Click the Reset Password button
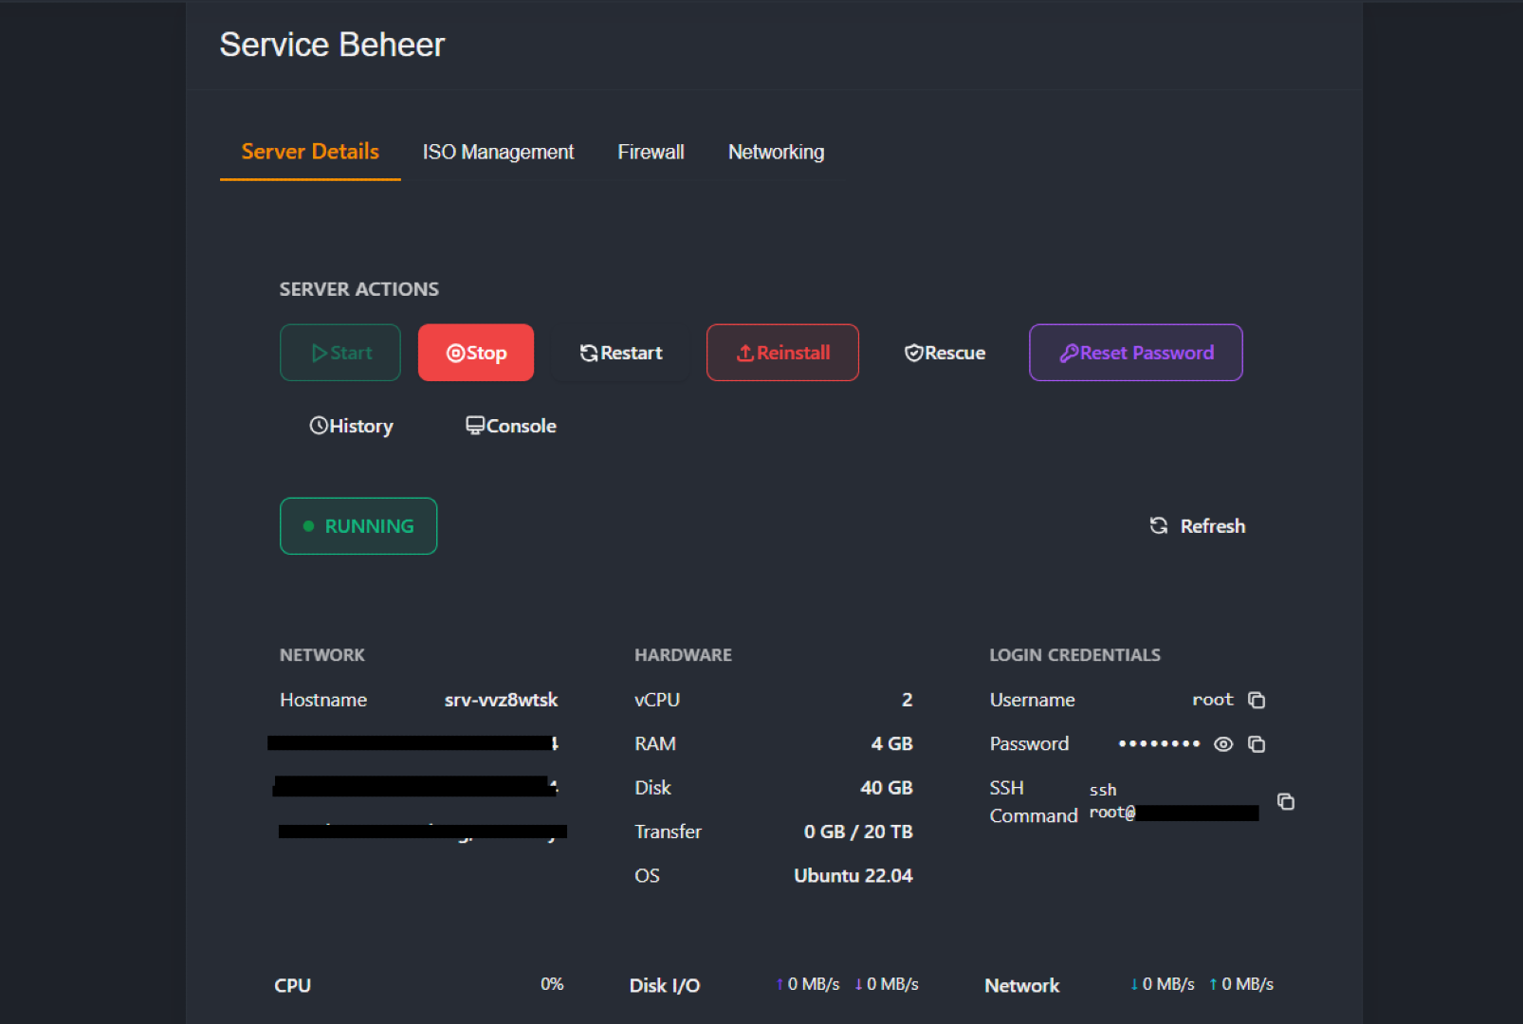This screenshot has width=1523, height=1024. pyautogui.click(x=1135, y=353)
